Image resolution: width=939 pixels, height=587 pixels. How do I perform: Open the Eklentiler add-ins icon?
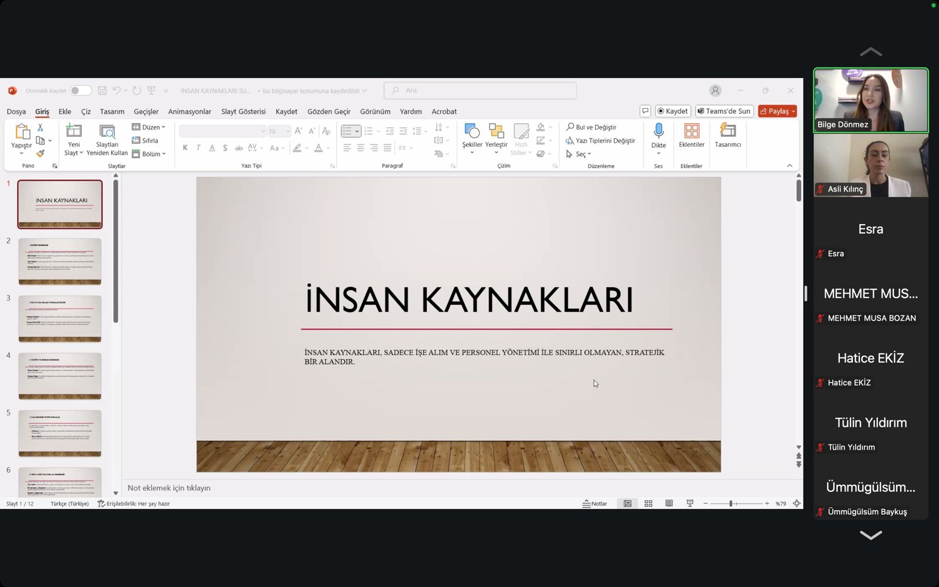691,131
